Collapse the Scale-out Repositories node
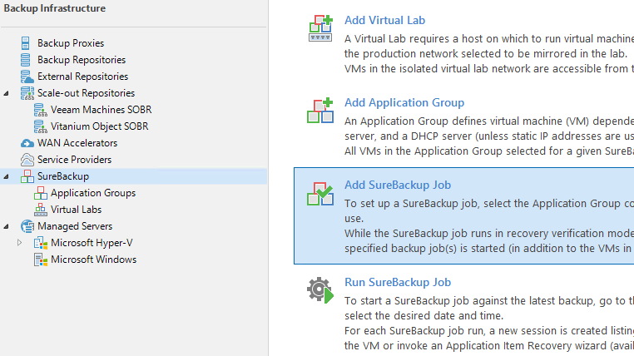Screen dimensions: 634x356 click(6, 93)
